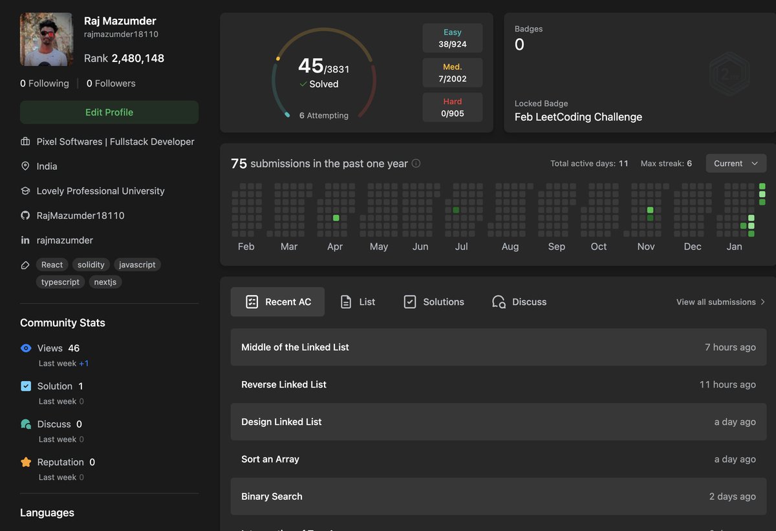Open Reverse Linked List submission

tap(499, 384)
